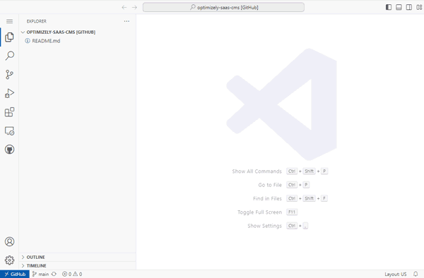The height and width of the screenshot is (278, 424).
Task: Click the optimizely-saas-cms [GitHub] command center
Action: click(223, 7)
